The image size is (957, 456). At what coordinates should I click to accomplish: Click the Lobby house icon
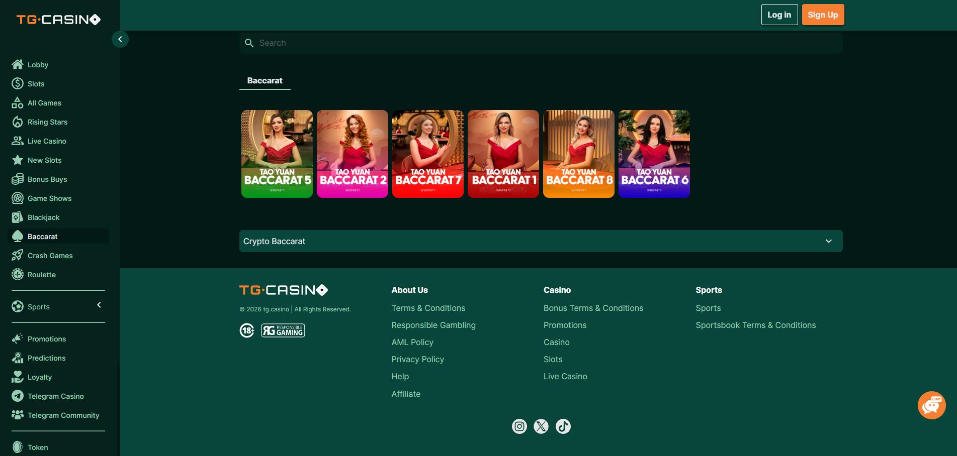coord(18,64)
